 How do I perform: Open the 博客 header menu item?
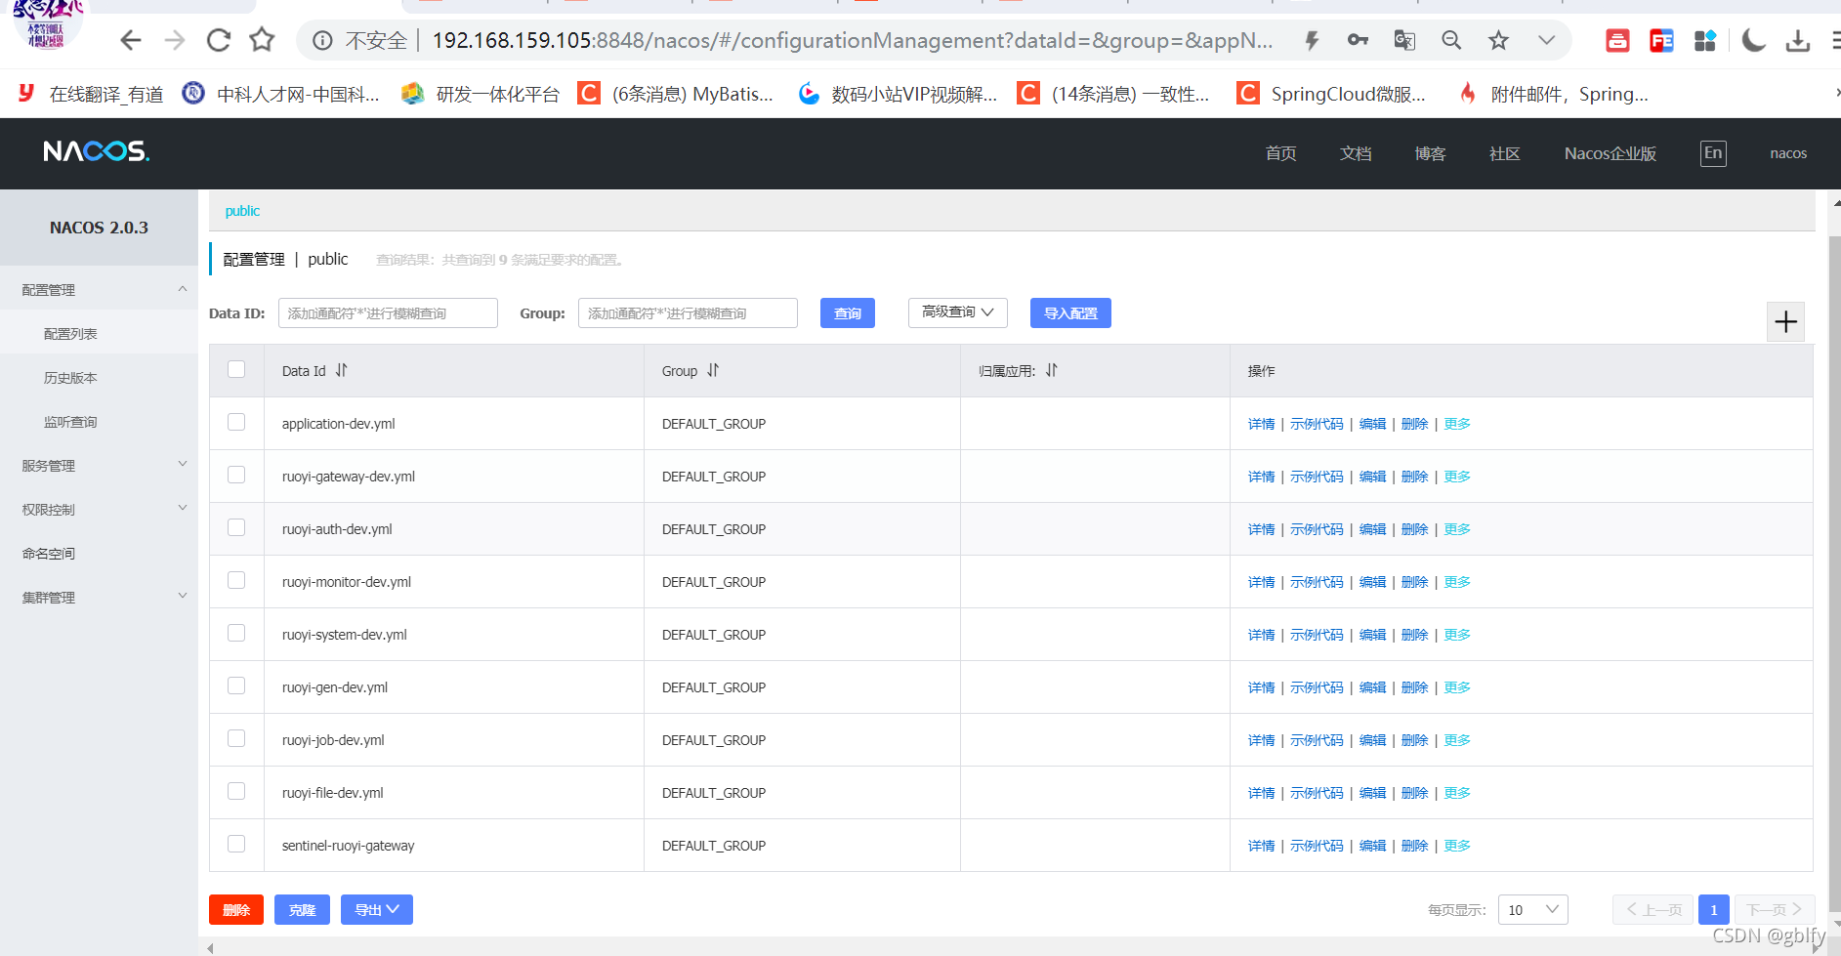(1430, 153)
